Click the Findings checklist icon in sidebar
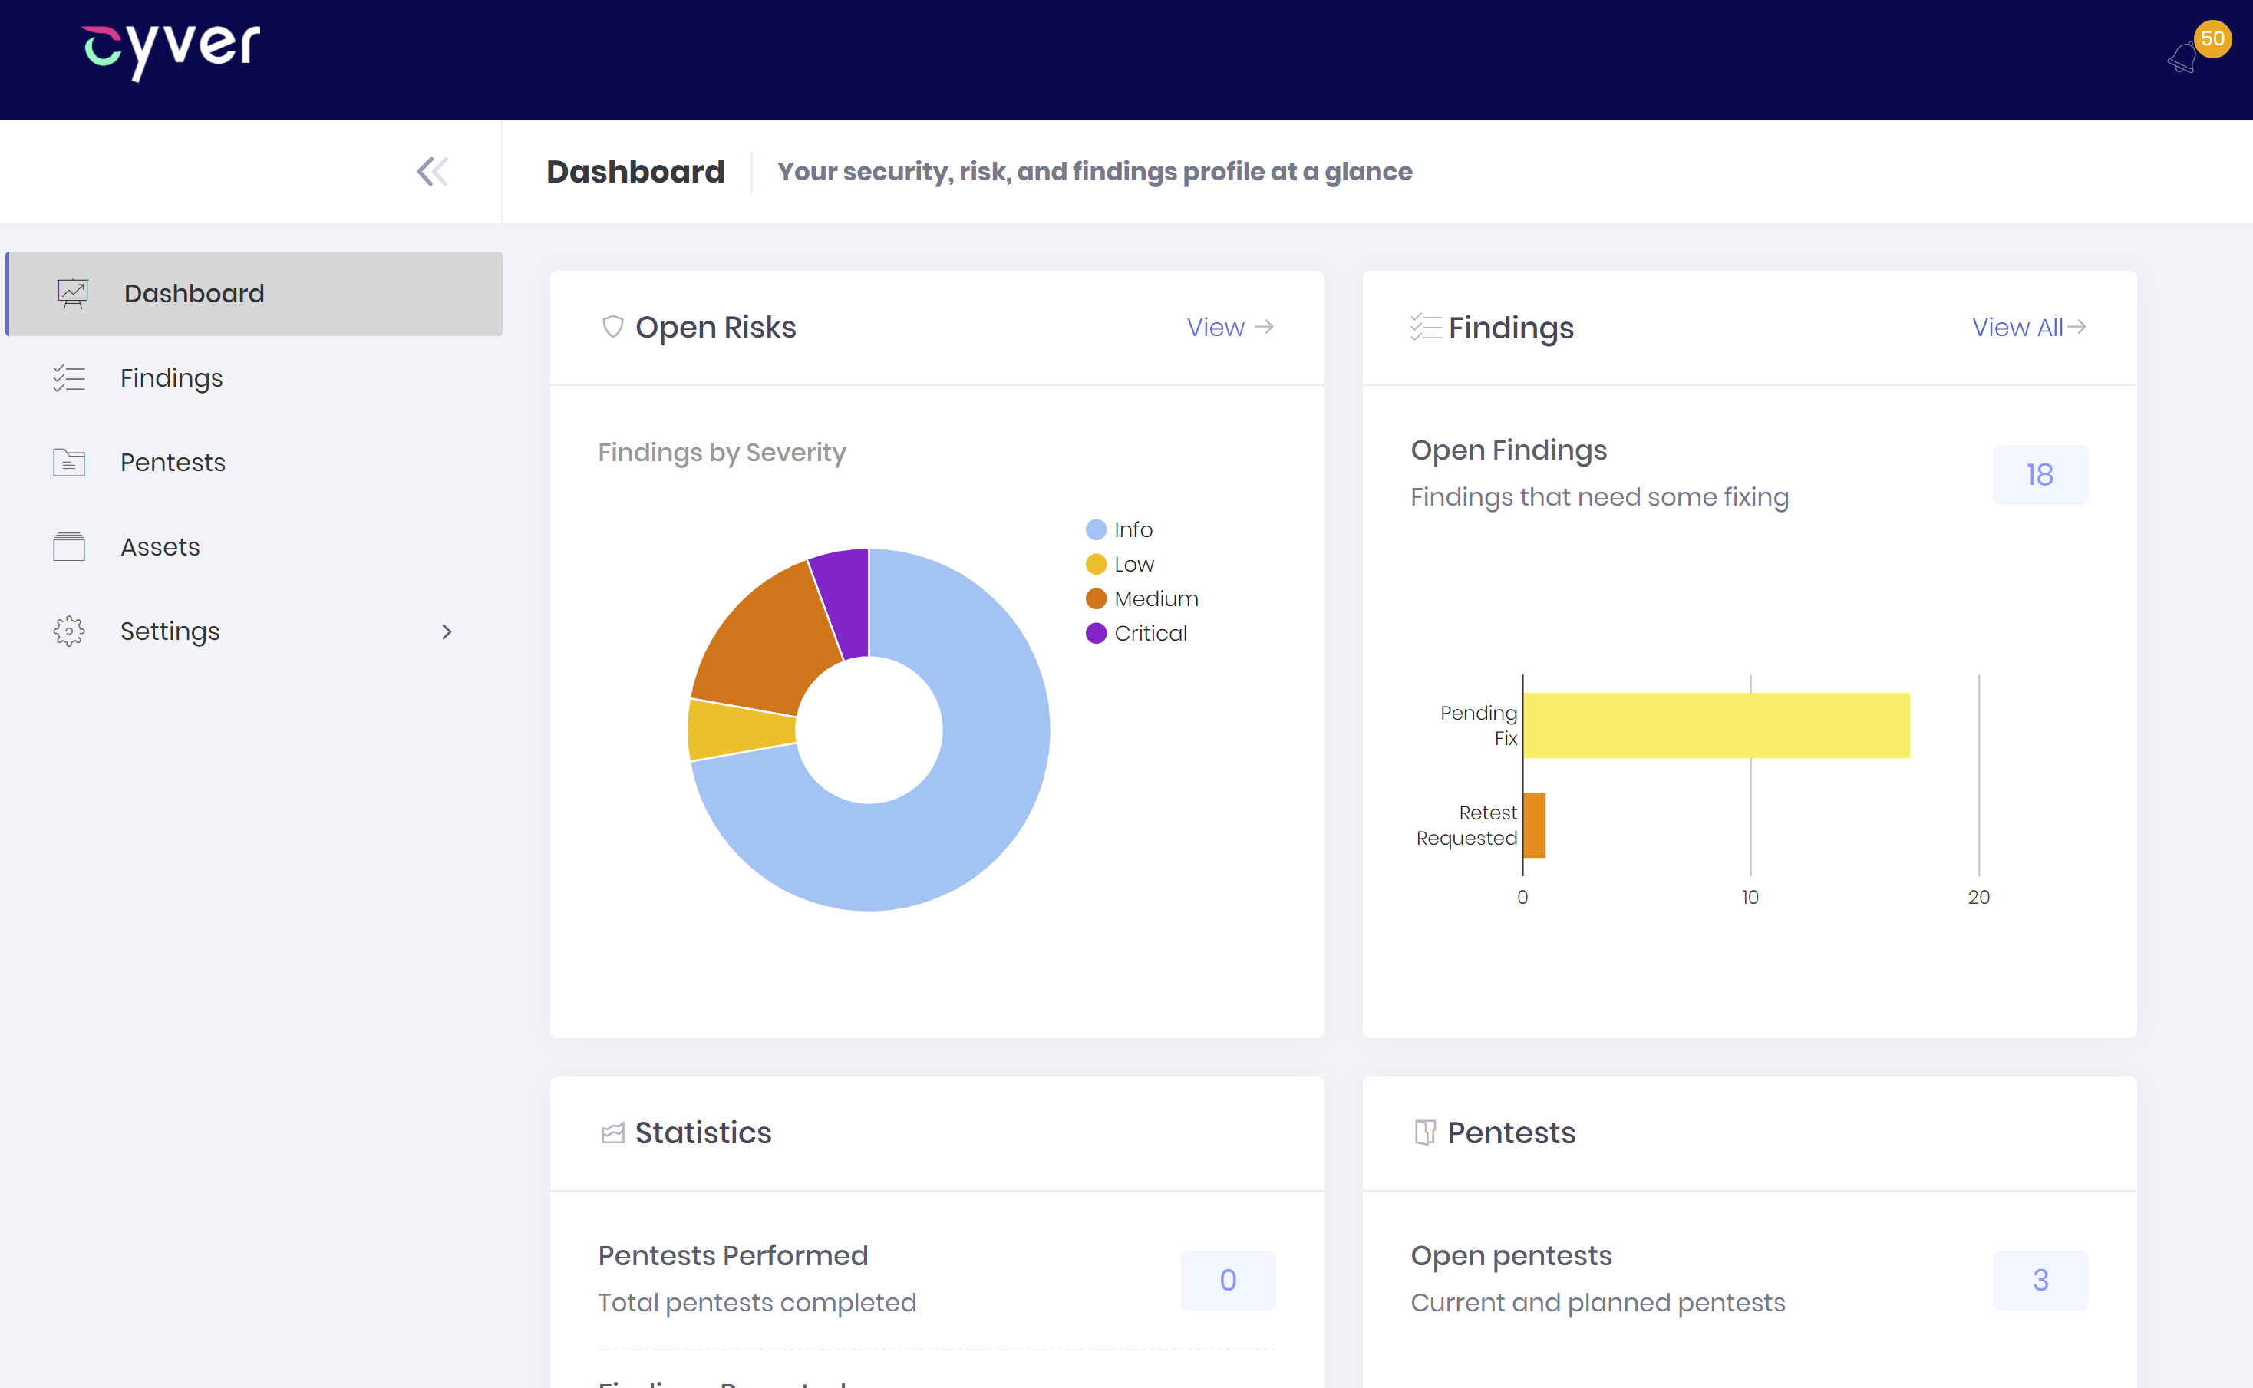Image resolution: width=2253 pixels, height=1388 pixels. click(x=69, y=378)
